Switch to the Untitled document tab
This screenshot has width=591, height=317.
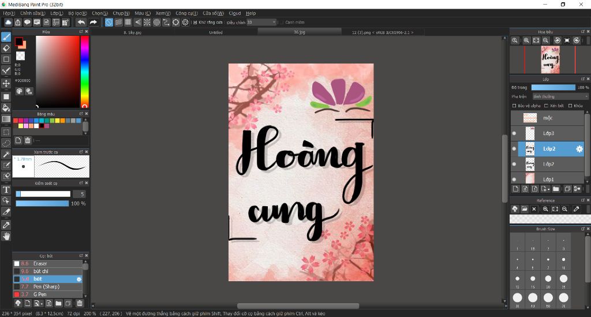216,32
